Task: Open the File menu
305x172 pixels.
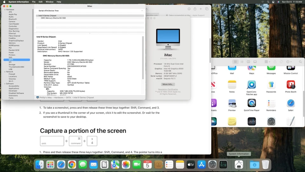Action: coord(34,2)
